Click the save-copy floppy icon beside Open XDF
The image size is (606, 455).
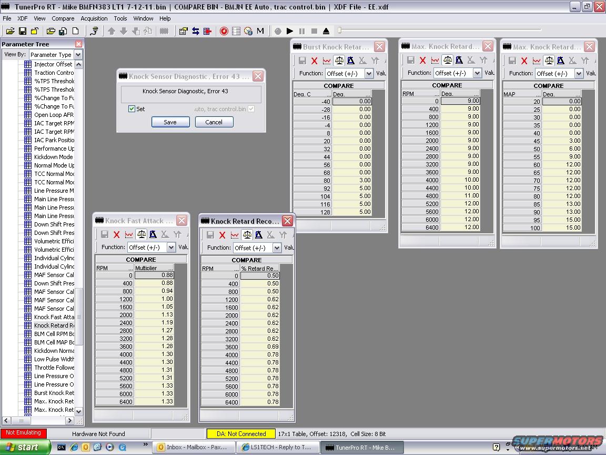pos(63,31)
